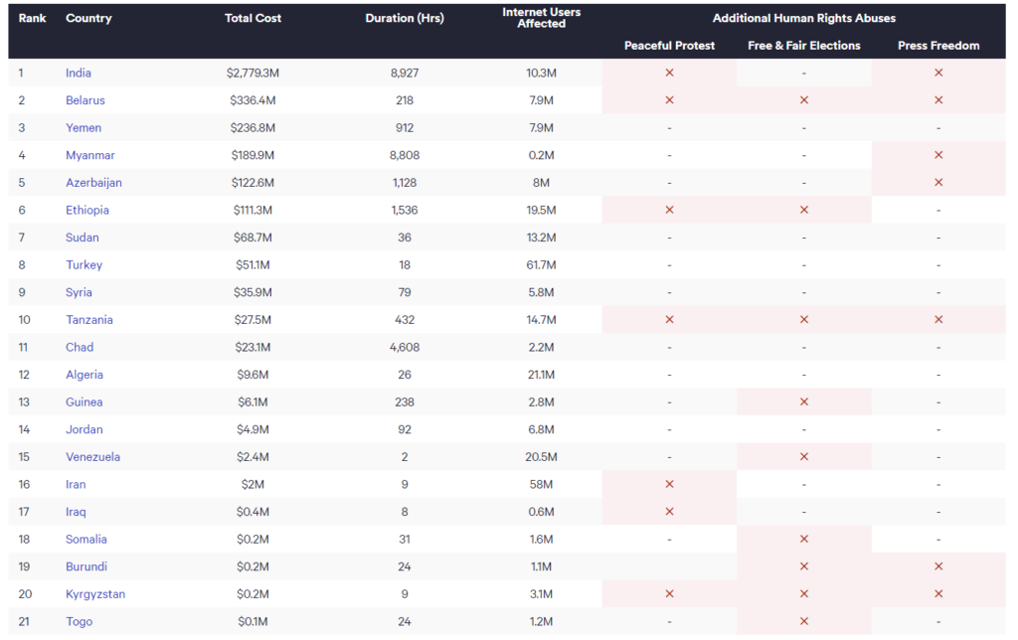Open the India country link
This screenshot has height=640, width=1018.
[79, 73]
